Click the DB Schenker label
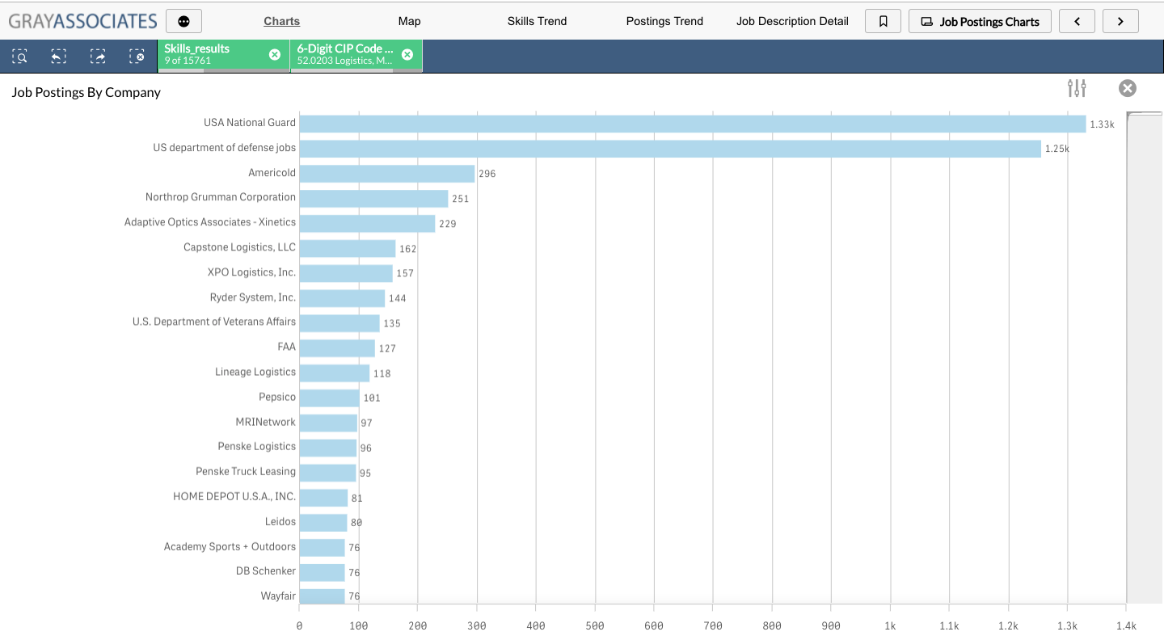Viewport: 1164px width, 640px height. [x=266, y=571]
